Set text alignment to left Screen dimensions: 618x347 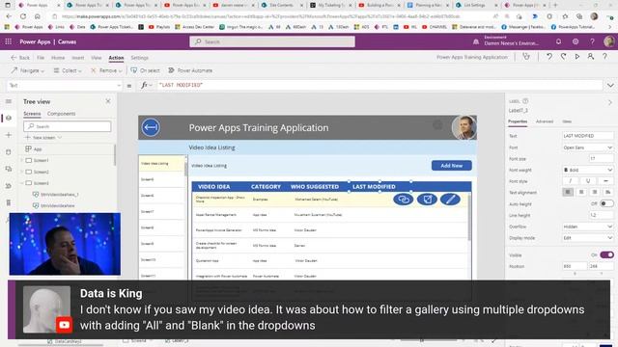568,192
